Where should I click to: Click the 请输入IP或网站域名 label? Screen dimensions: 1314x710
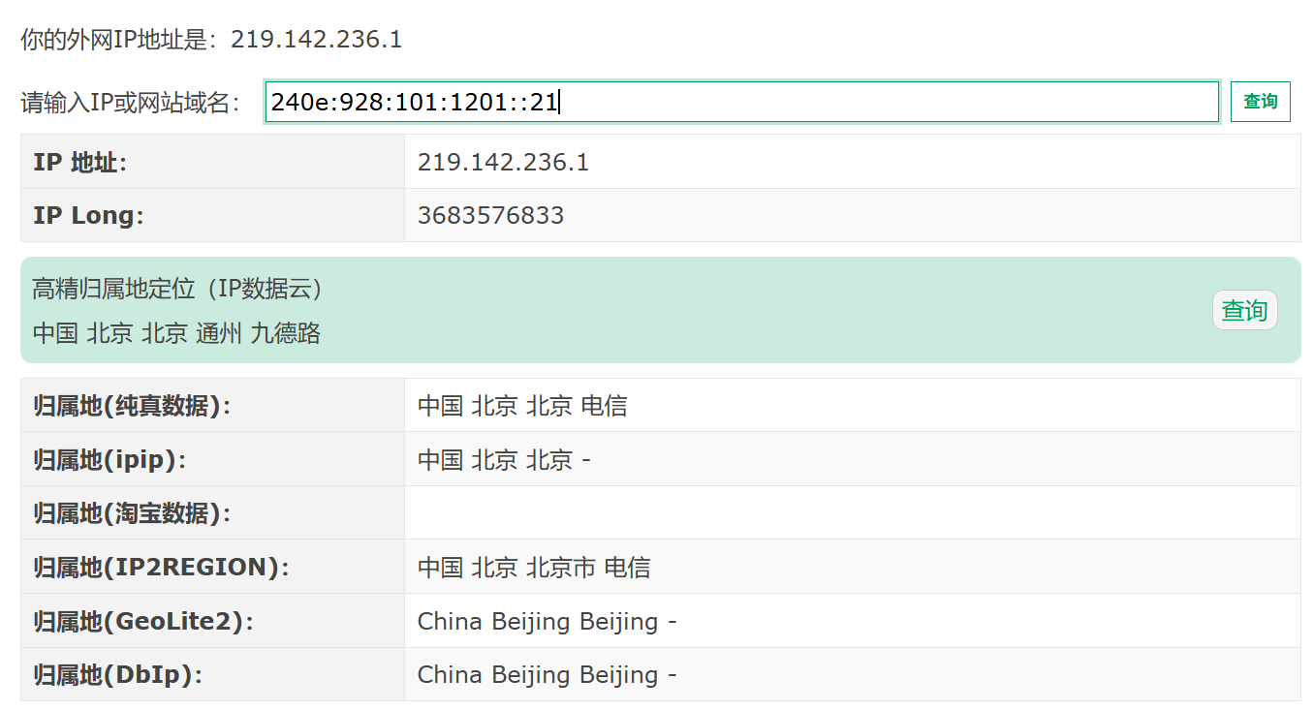tap(131, 103)
